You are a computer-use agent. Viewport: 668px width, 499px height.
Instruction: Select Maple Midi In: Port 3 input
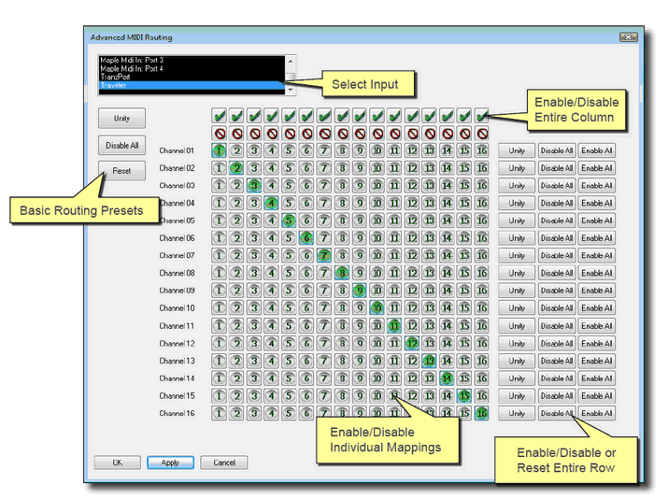192,60
